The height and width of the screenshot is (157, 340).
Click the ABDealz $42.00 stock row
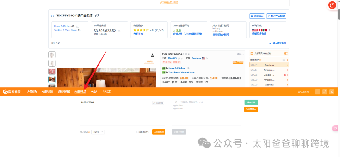(x=269, y=85)
